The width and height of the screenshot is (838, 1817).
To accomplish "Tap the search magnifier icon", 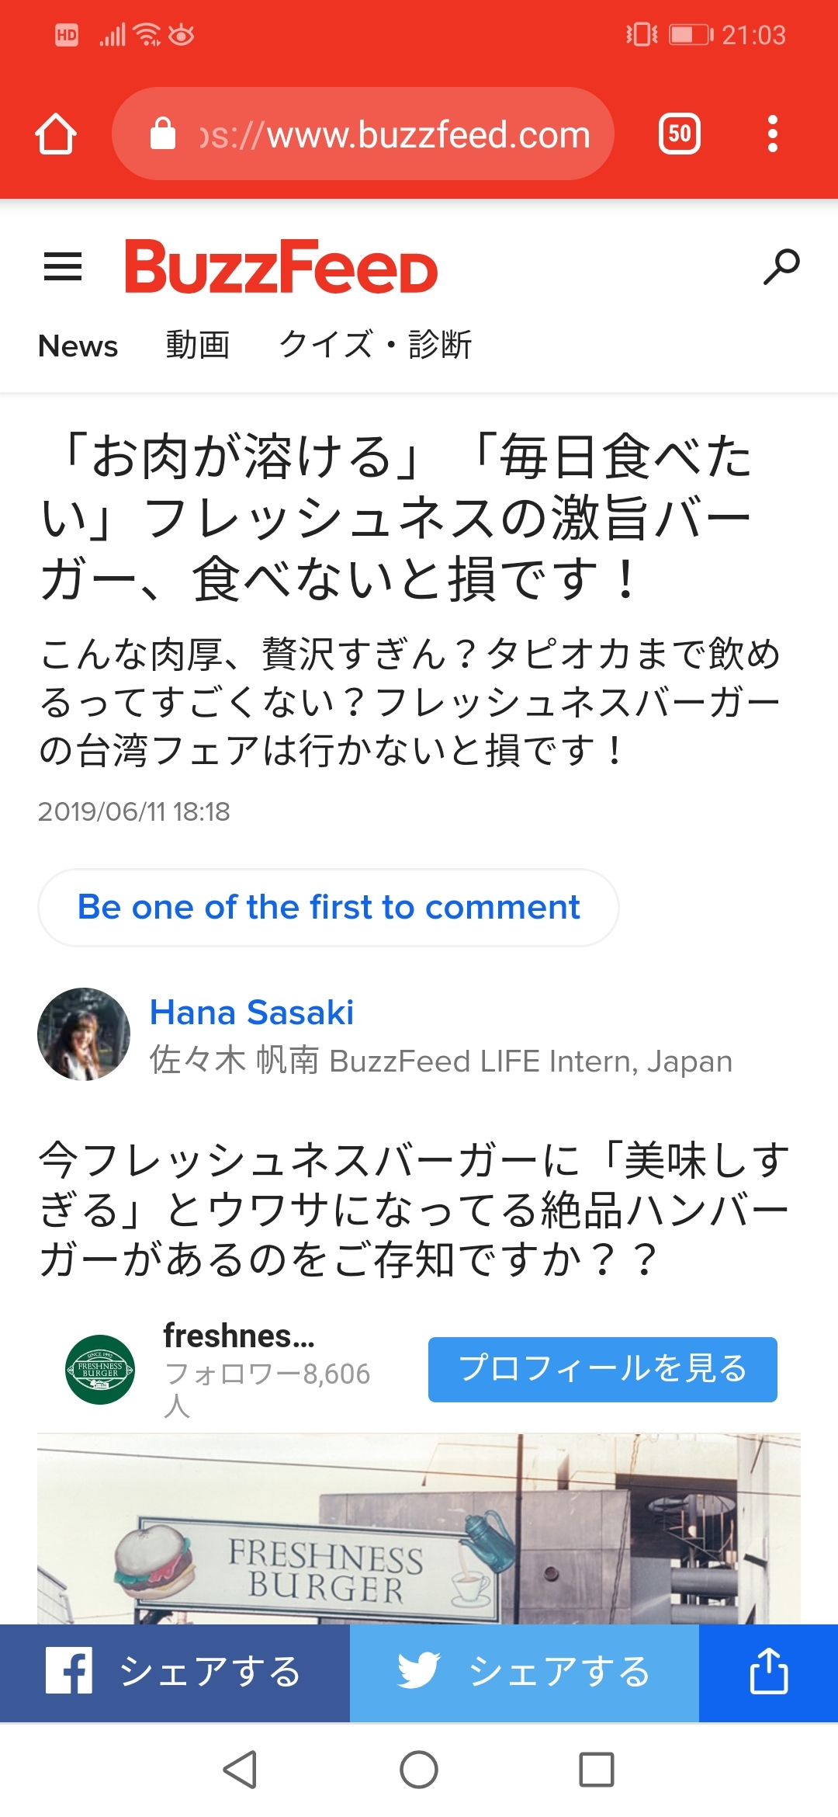I will 781,266.
